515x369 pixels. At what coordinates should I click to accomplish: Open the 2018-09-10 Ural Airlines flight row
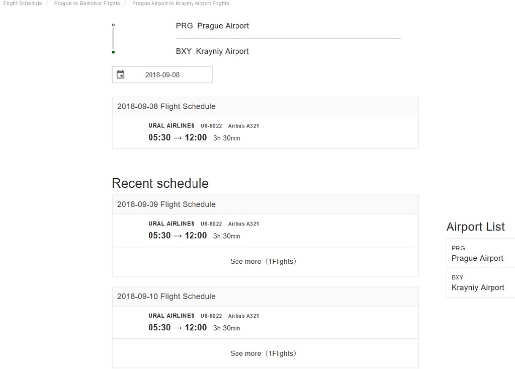point(265,322)
